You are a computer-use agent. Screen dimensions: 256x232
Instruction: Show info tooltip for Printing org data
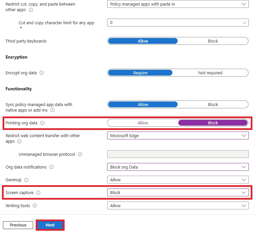42,123
